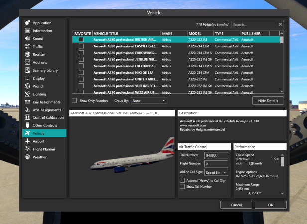The image size is (307, 224).
Task: Select the JETBLUE N82 A320 row title
Action: tap(125, 59)
